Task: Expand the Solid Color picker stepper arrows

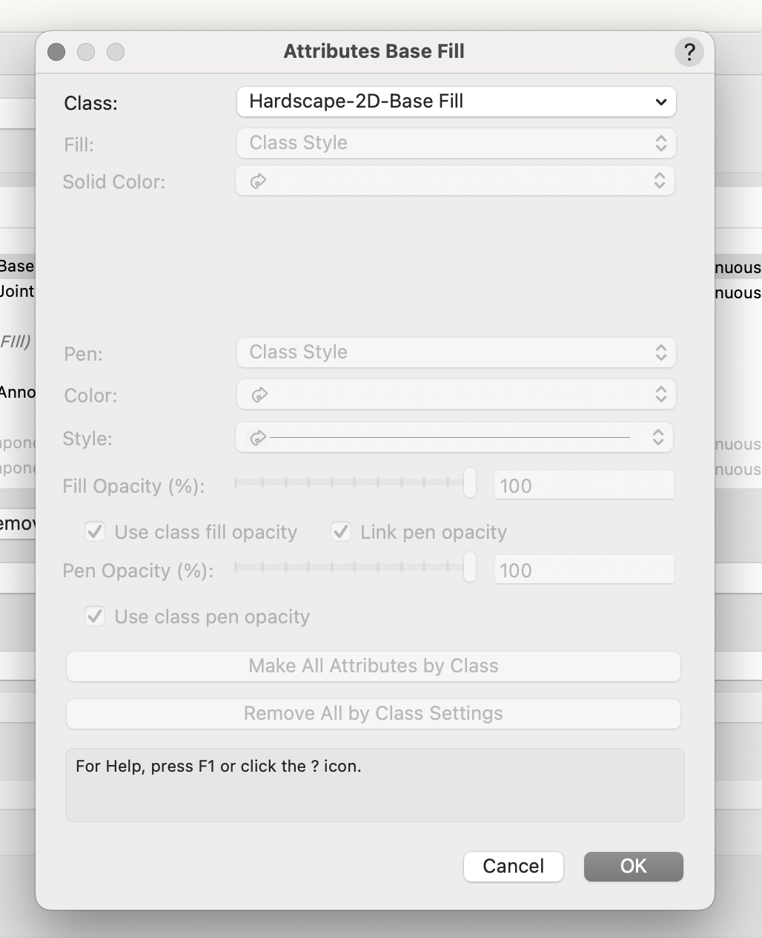Action: (659, 181)
